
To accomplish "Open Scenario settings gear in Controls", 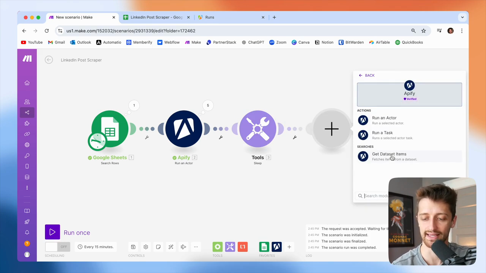I will (146, 247).
